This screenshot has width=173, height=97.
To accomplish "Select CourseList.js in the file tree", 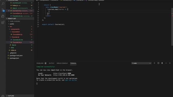I will (x=20, y=42).
